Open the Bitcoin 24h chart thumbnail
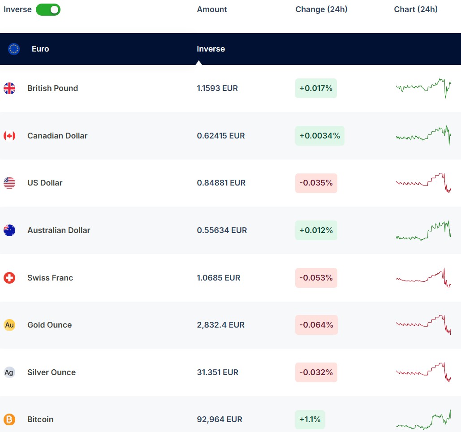 coord(423,420)
